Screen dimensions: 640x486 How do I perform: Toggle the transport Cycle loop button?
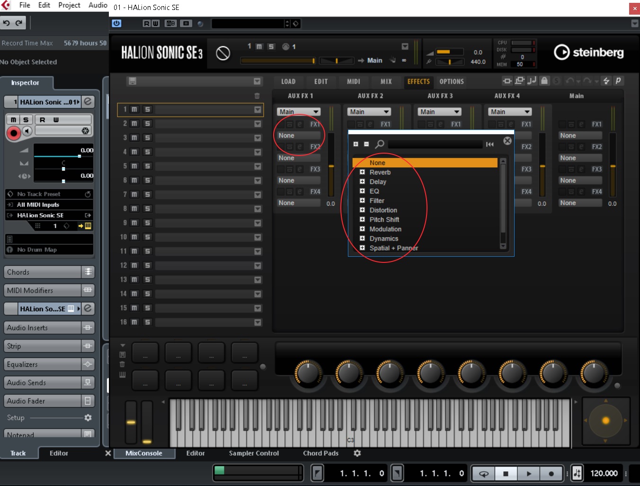[484, 473]
